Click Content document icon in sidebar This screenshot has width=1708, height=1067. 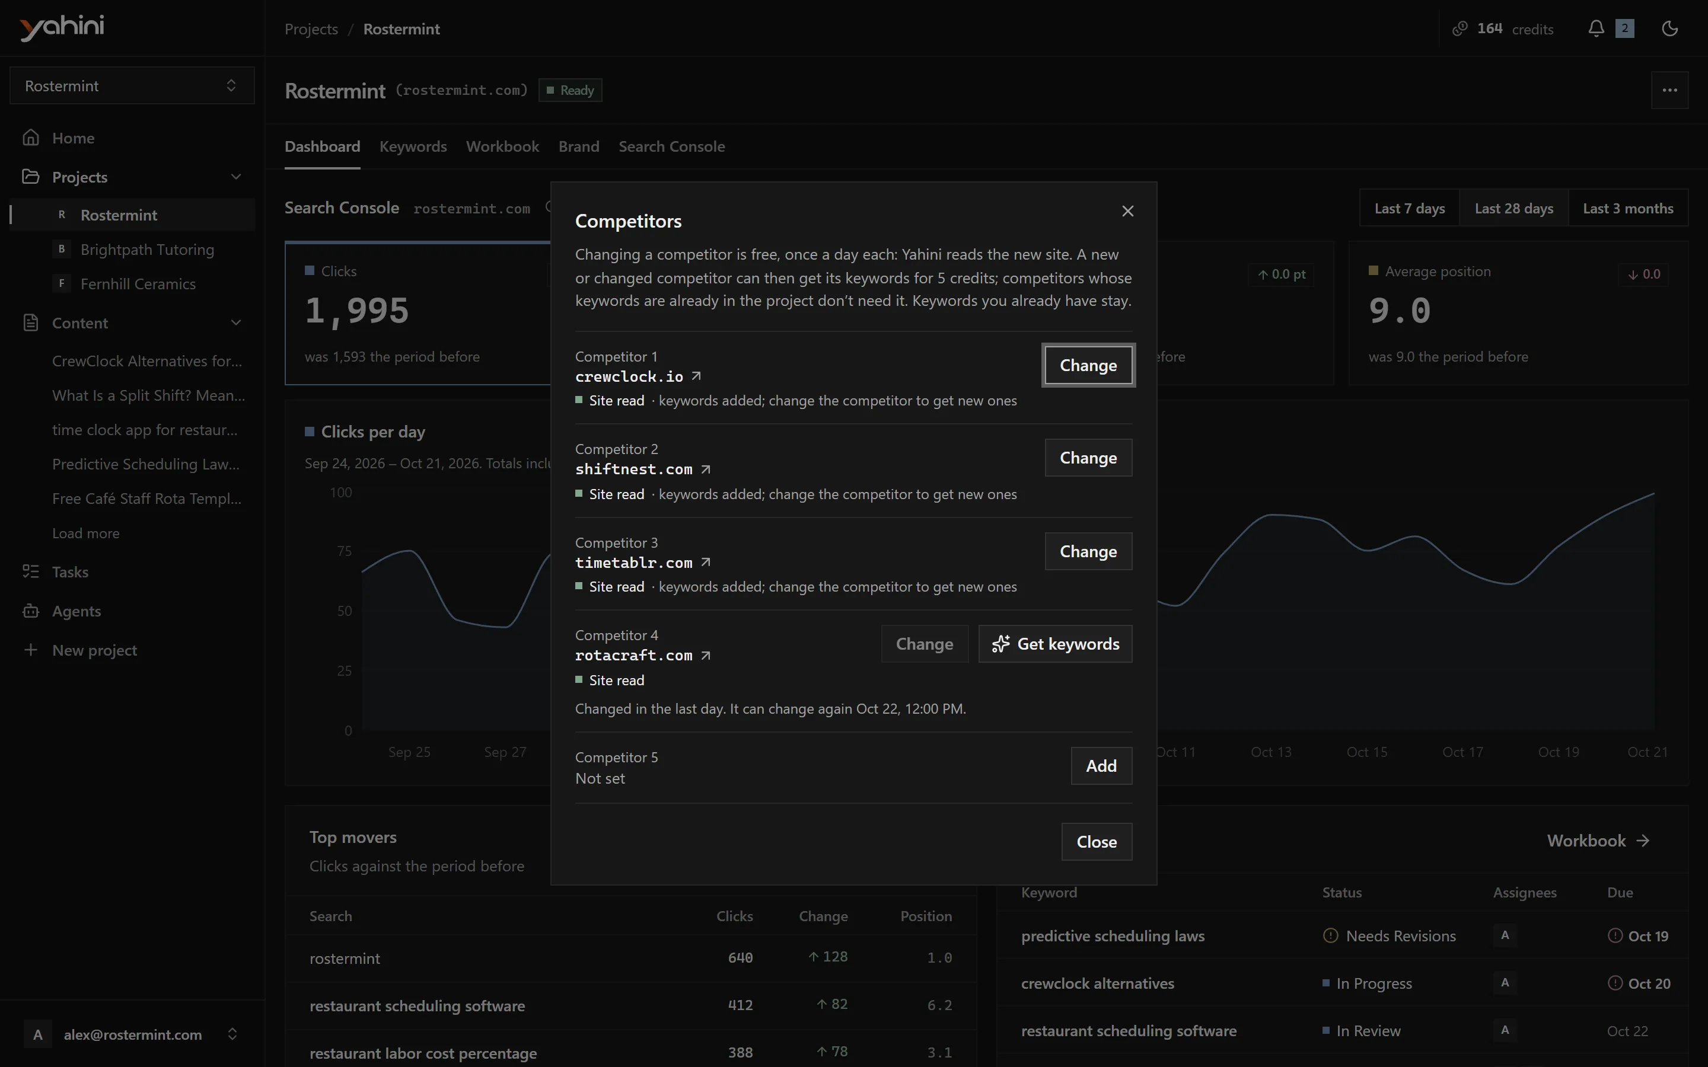point(30,323)
